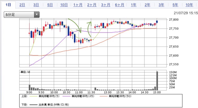This screenshot has width=198, height=108.
Task: Open the 6ヶ月 period tab
Action: pos(120,5)
